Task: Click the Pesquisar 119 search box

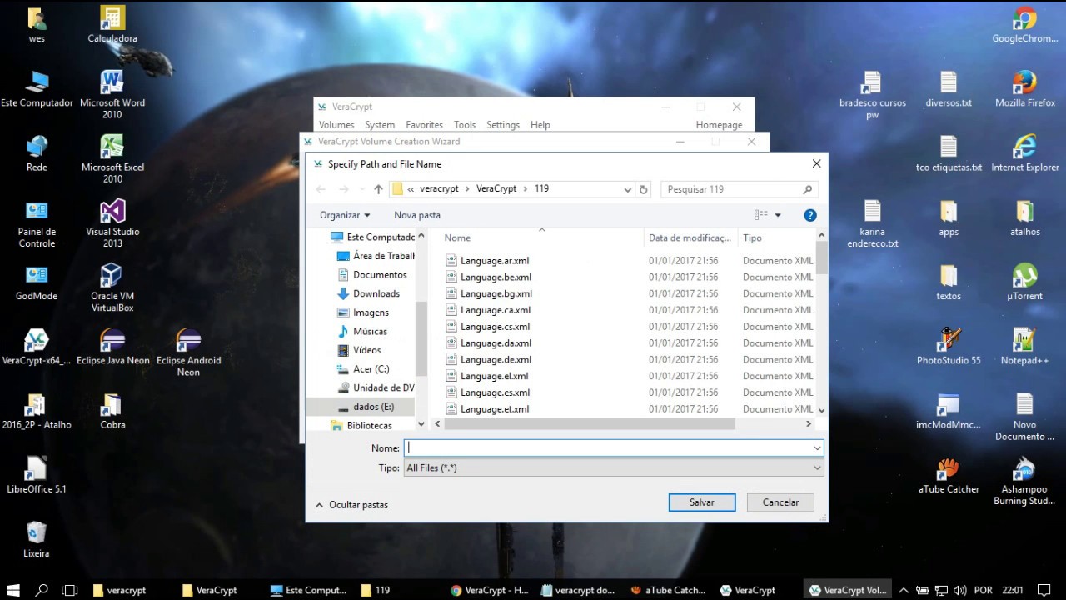Action: coord(738,189)
